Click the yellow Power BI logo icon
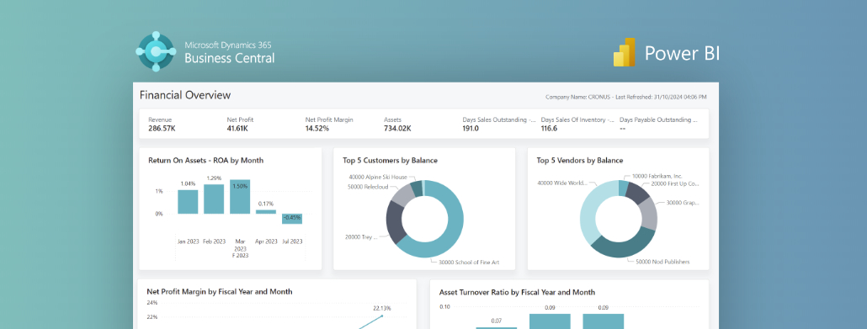This screenshot has width=867, height=329. (x=625, y=52)
